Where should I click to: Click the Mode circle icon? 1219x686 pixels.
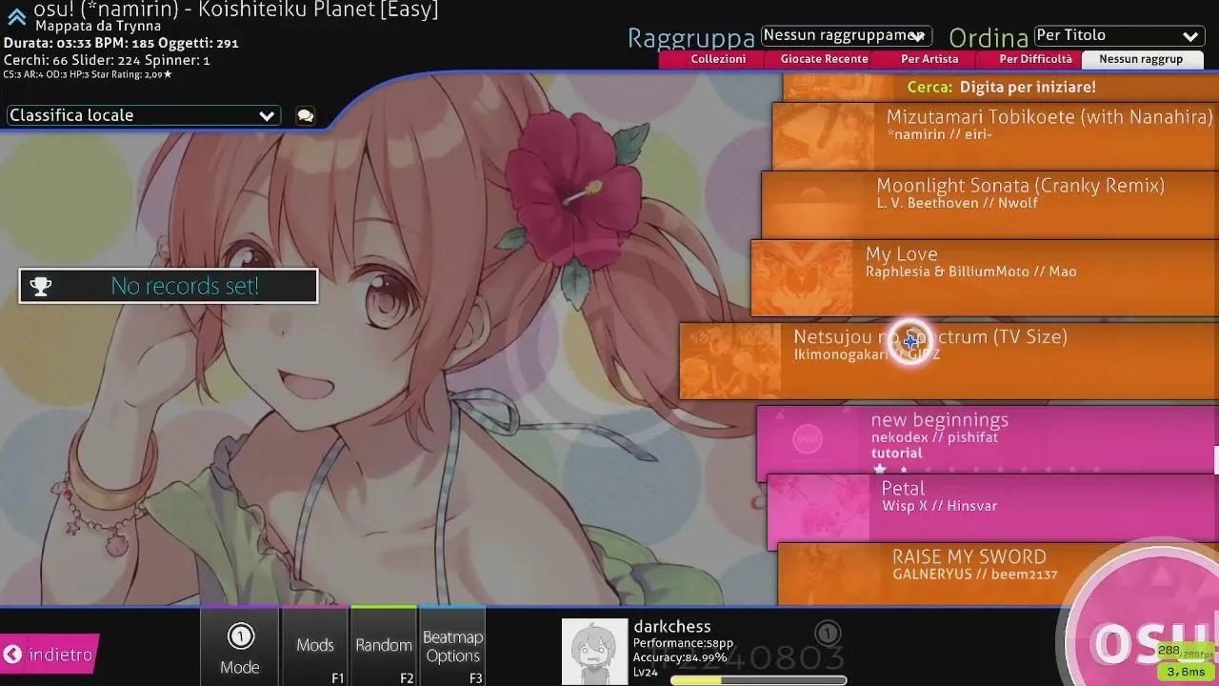click(x=240, y=636)
